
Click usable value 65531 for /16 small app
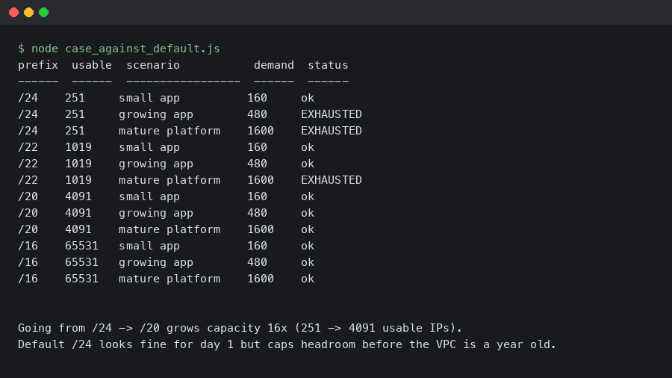tap(82, 246)
